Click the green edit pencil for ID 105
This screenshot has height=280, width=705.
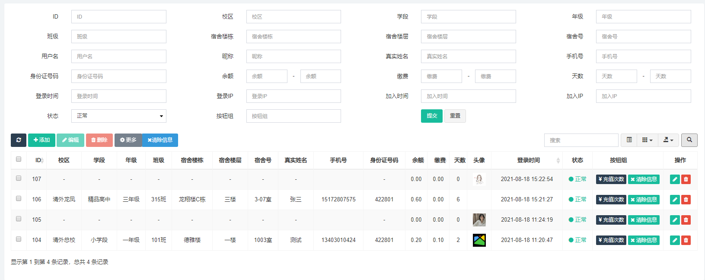[x=675, y=220]
